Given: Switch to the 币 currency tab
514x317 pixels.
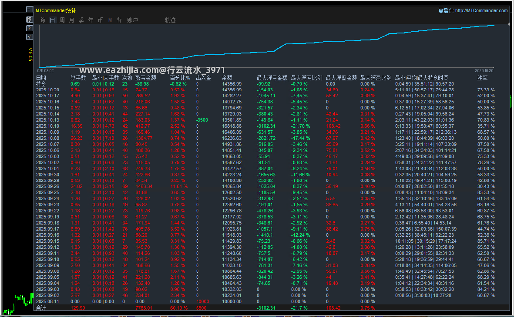Looking at the screenshot, I should (x=100, y=20).
